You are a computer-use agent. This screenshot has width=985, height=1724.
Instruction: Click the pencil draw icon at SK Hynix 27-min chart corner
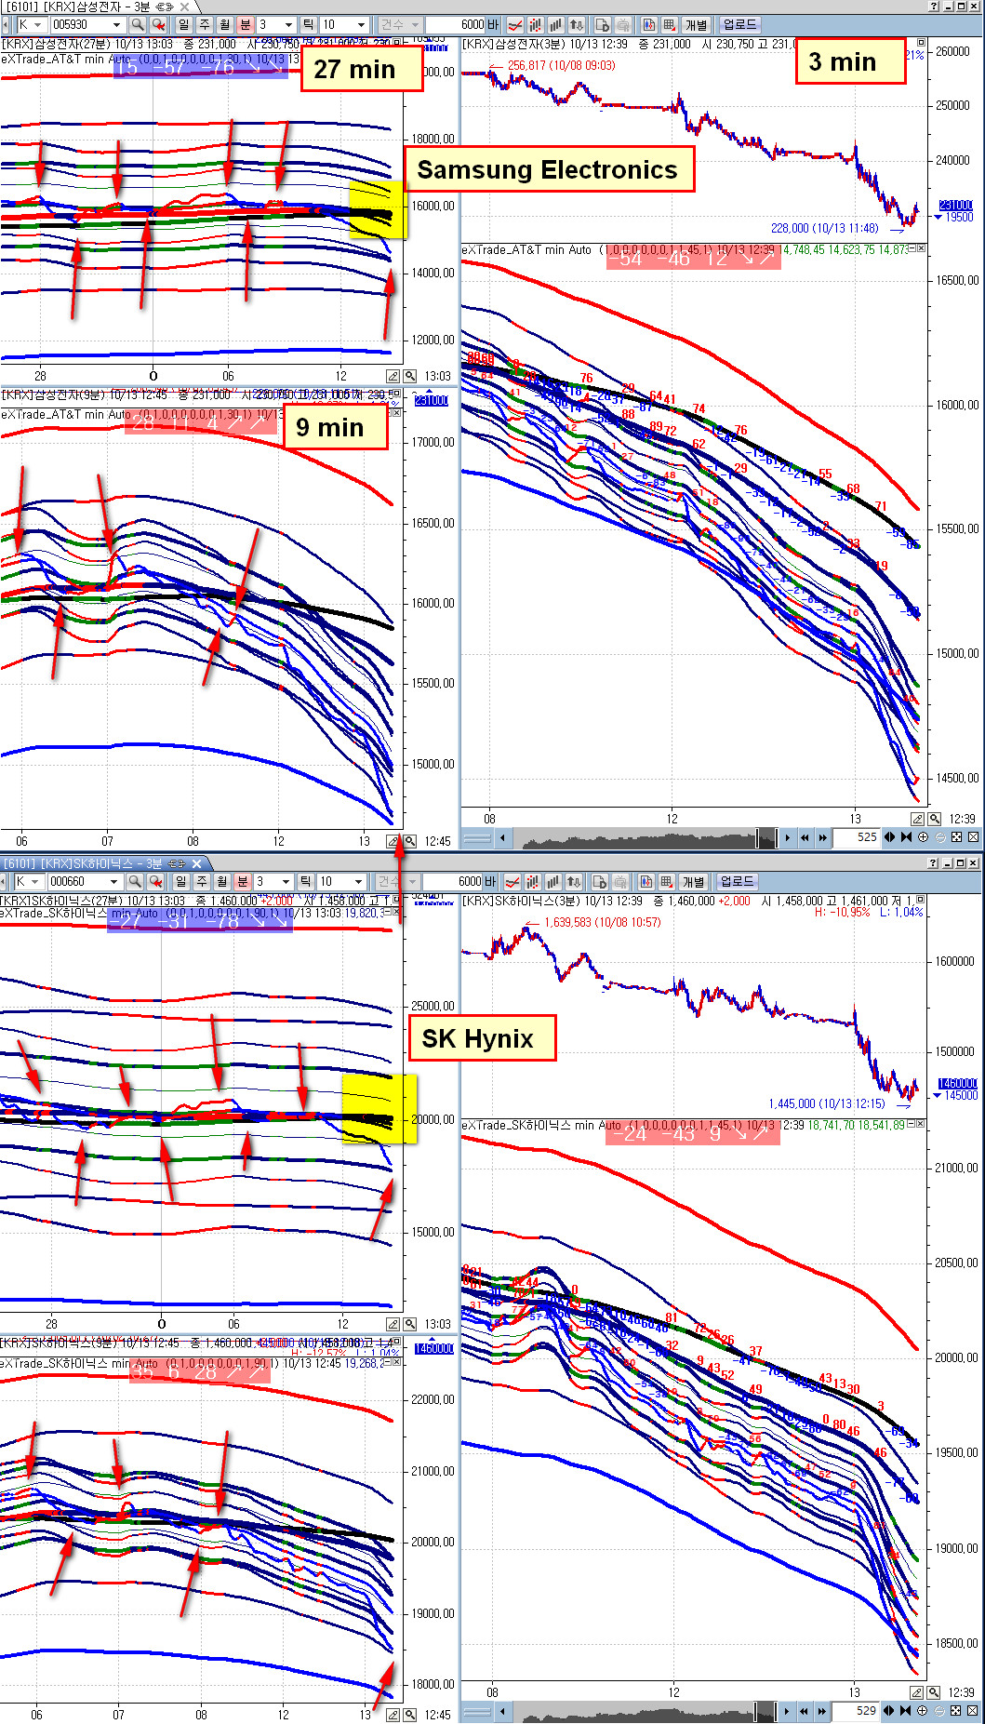393,1324
